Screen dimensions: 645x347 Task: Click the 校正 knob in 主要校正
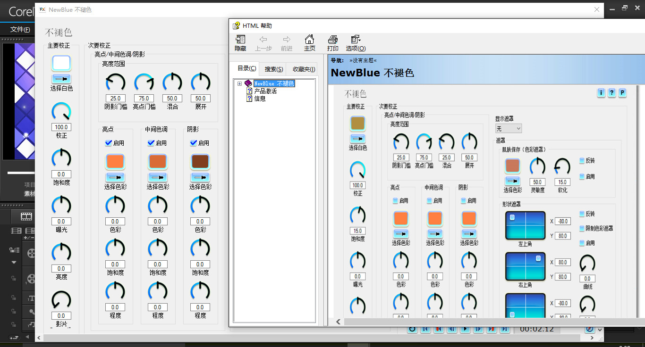61,111
